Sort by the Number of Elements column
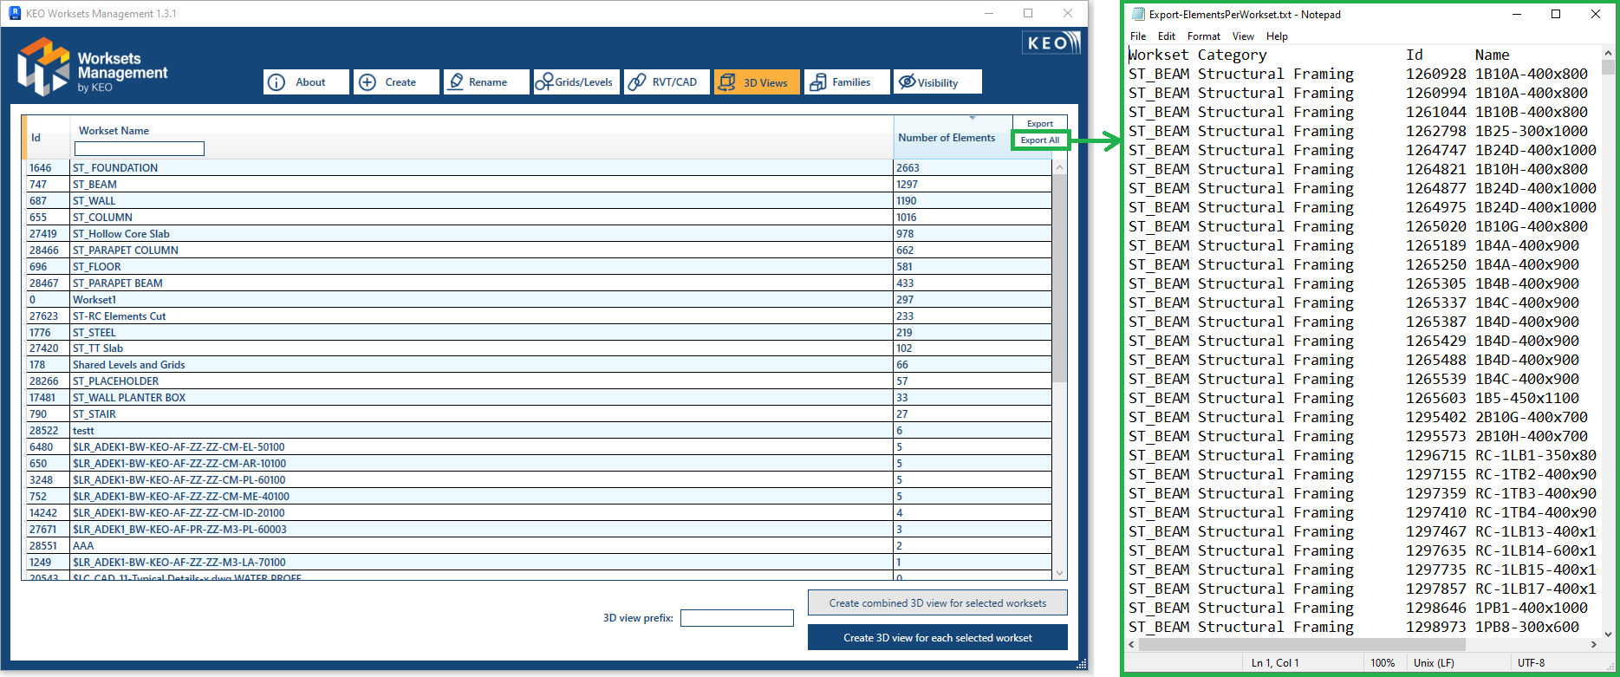Screen dimensions: 1620x677 tap(947, 138)
